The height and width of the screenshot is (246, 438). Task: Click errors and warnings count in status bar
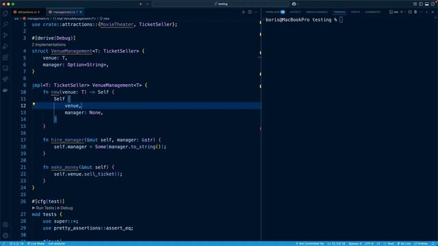[x=16, y=243]
